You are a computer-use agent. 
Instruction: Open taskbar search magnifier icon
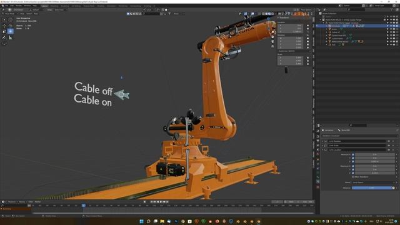149,221
